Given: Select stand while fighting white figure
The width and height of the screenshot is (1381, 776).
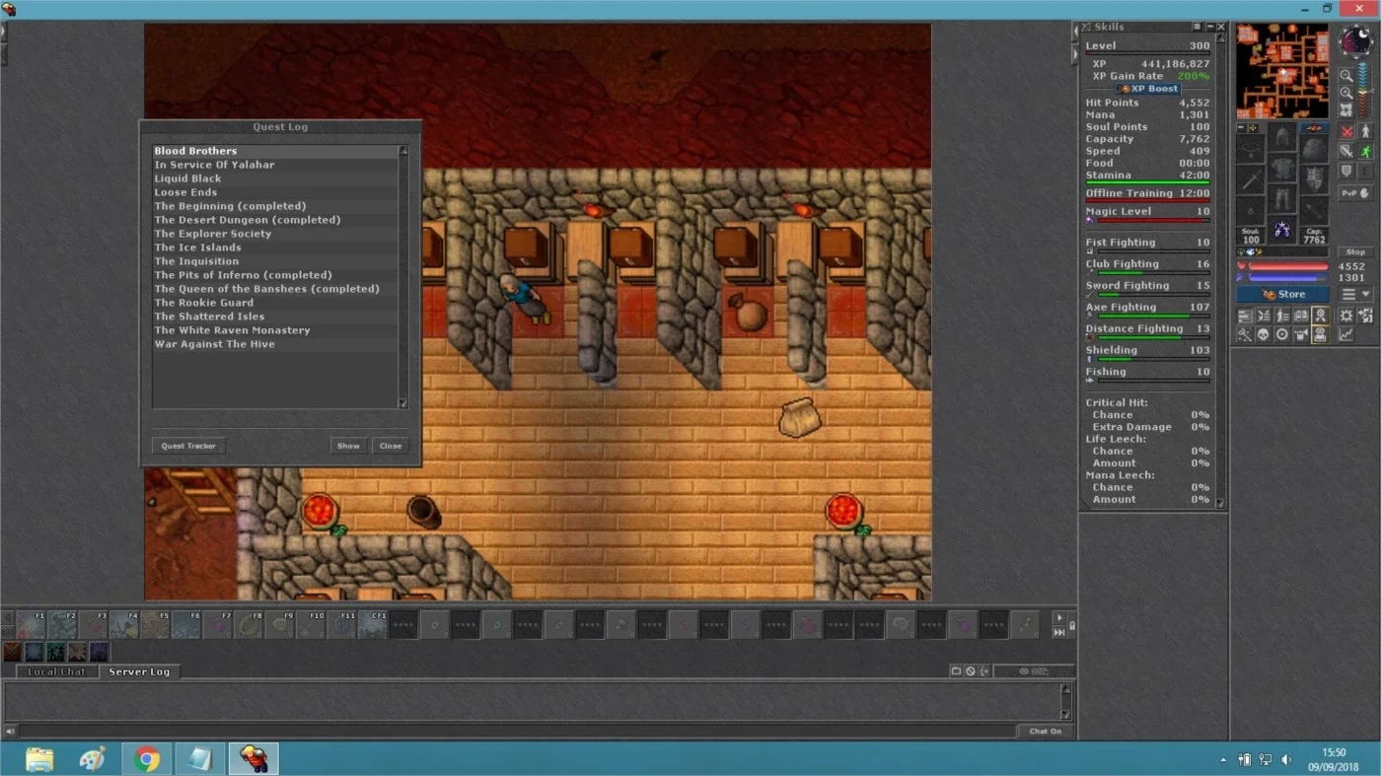Looking at the screenshot, I should [x=1365, y=131].
